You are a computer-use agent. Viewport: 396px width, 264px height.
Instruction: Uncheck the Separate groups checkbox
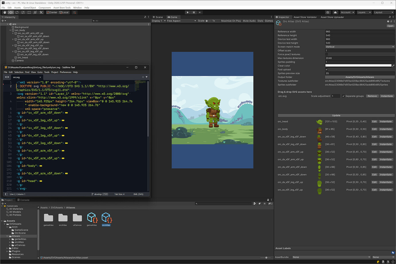343,96
